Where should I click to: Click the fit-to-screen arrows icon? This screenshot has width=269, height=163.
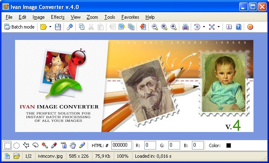212,27
